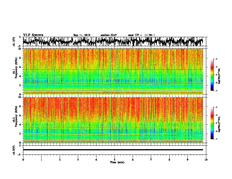
Task: Click the "VLF Spectra" title text
Action: click(x=33, y=35)
